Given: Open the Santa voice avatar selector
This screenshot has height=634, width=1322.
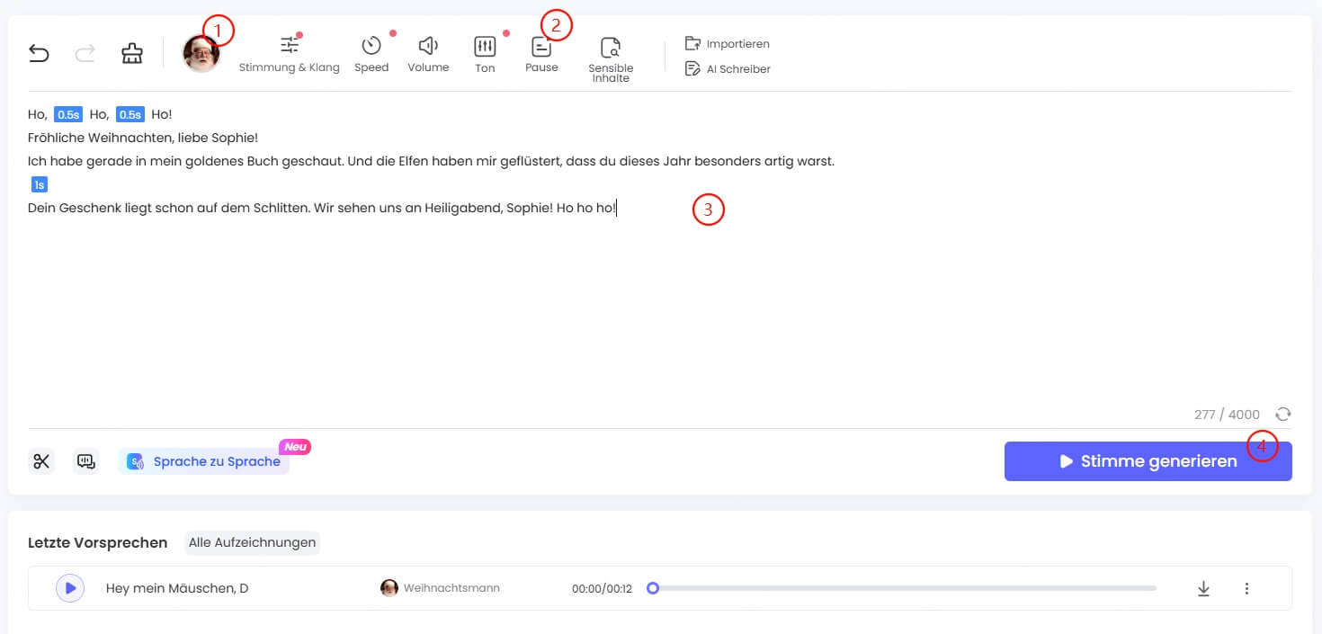Looking at the screenshot, I should click(201, 54).
